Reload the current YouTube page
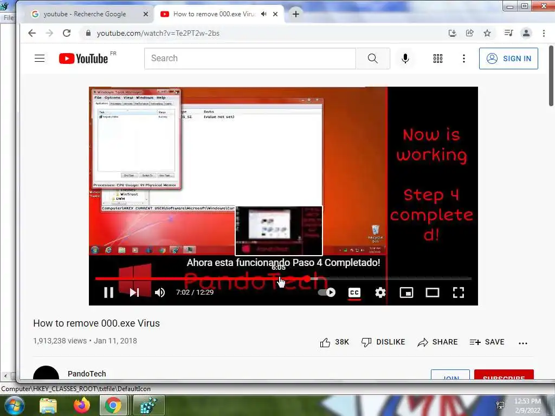This screenshot has width=555, height=416. pyautogui.click(x=67, y=33)
